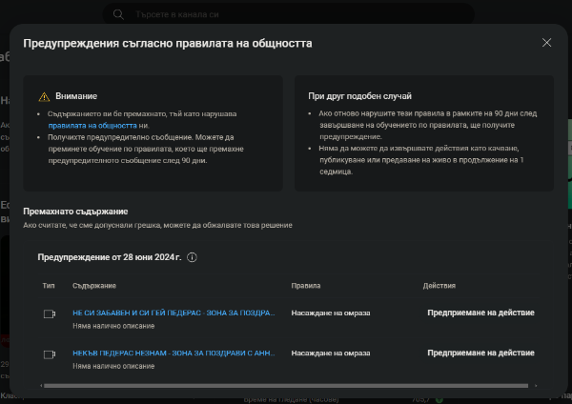Click "Предприемане на действие" for first video

(480, 313)
